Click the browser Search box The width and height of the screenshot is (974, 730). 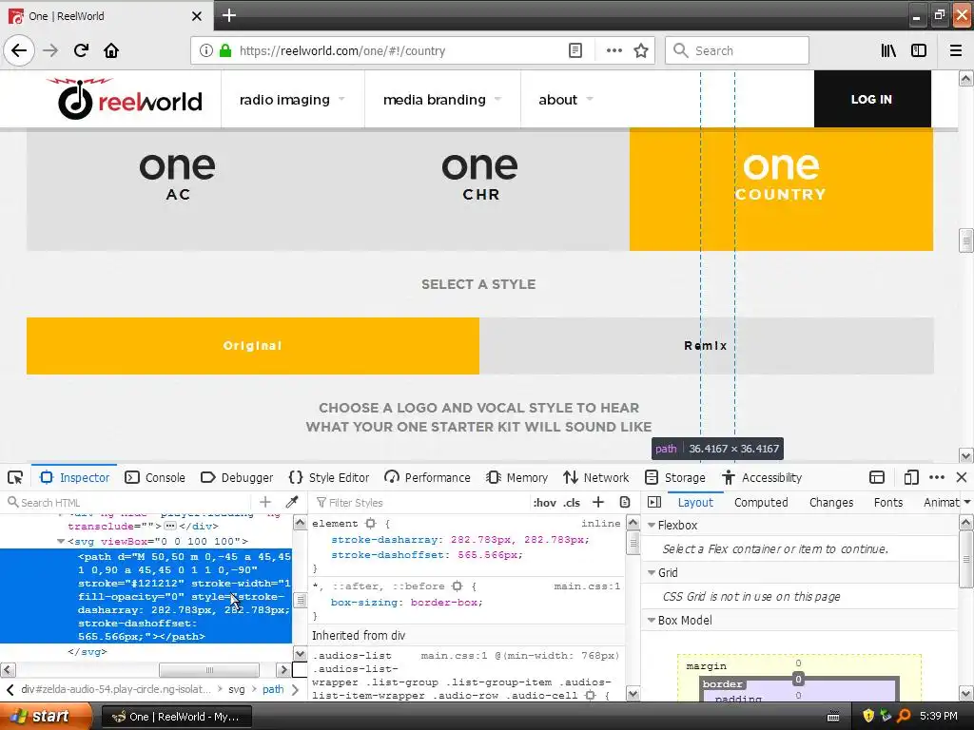737,50
